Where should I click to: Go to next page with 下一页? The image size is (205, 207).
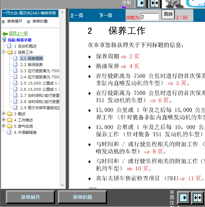click(106, 15)
